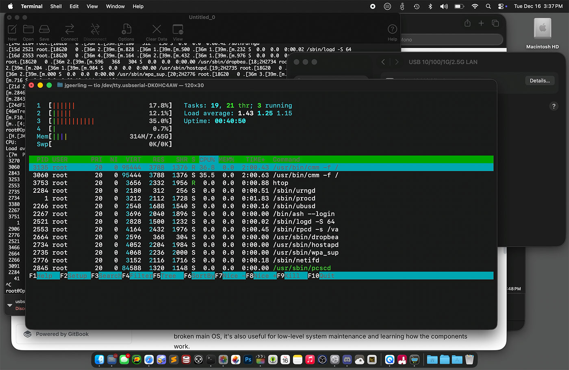Viewport: 569px width, 370px height.
Task: Click the Details... button for USB LAN
Action: (539, 81)
